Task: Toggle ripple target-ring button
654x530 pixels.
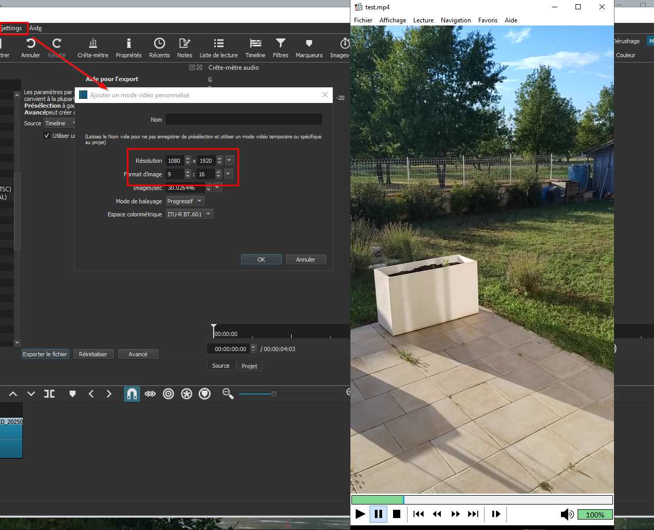Action: coord(168,394)
